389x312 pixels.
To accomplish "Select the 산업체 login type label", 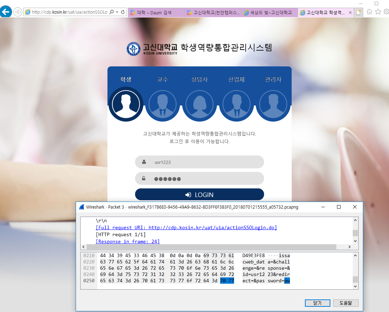I will click(237, 79).
